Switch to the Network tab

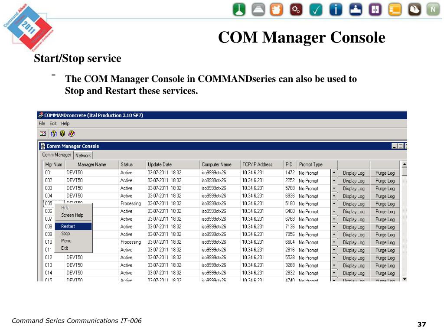click(83, 156)
